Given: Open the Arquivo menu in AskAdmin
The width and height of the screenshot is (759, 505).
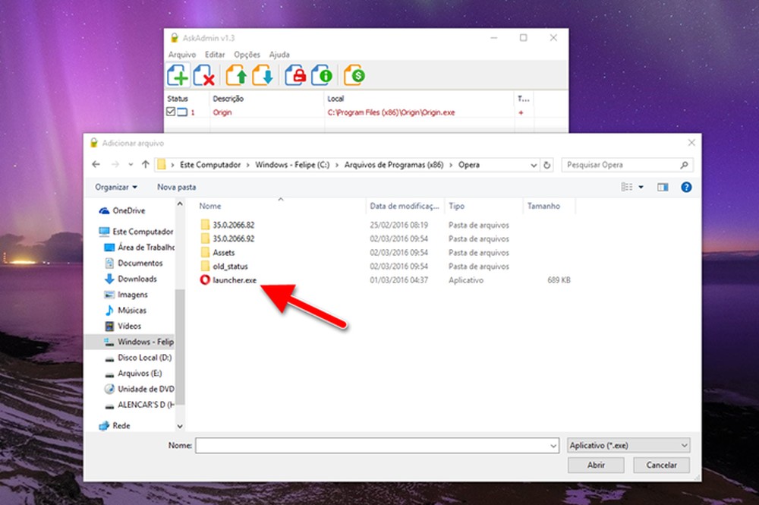Looking at the screenshot, I should 181,54.
